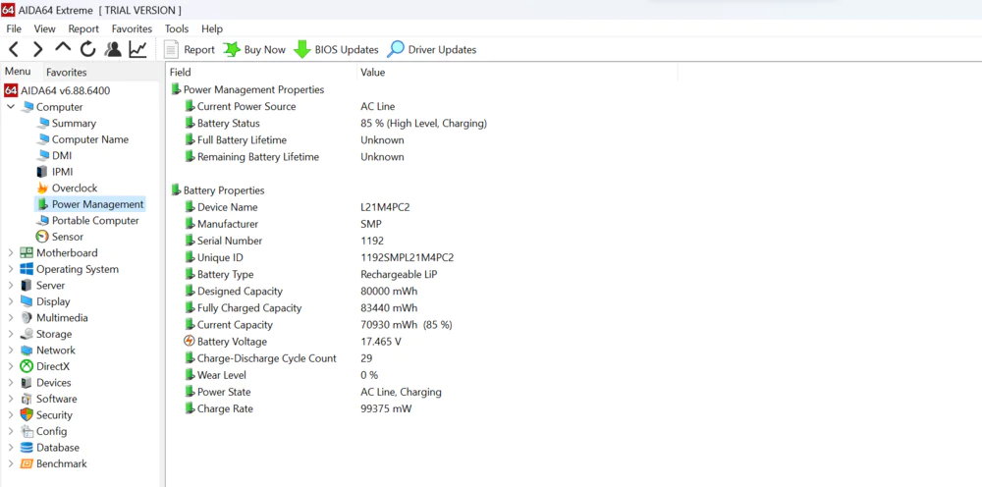Open the View menu
This screenshot has height=487, width=982.
coord(44,28)
